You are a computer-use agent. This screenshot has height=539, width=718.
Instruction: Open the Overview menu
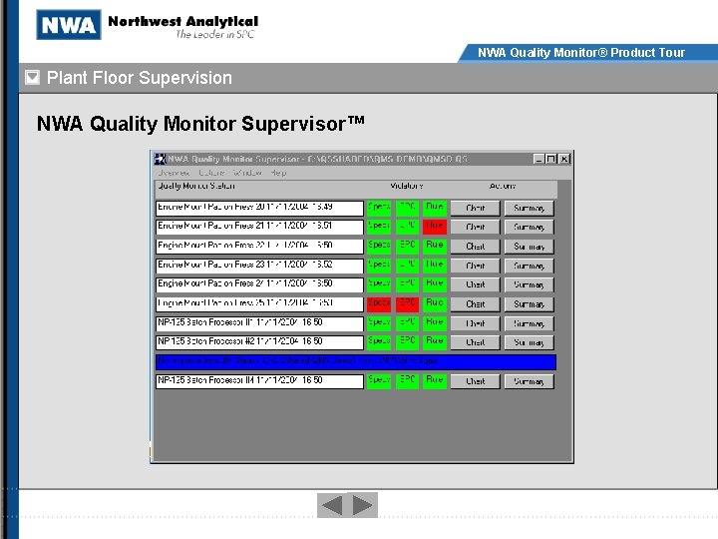pos(174,173)
